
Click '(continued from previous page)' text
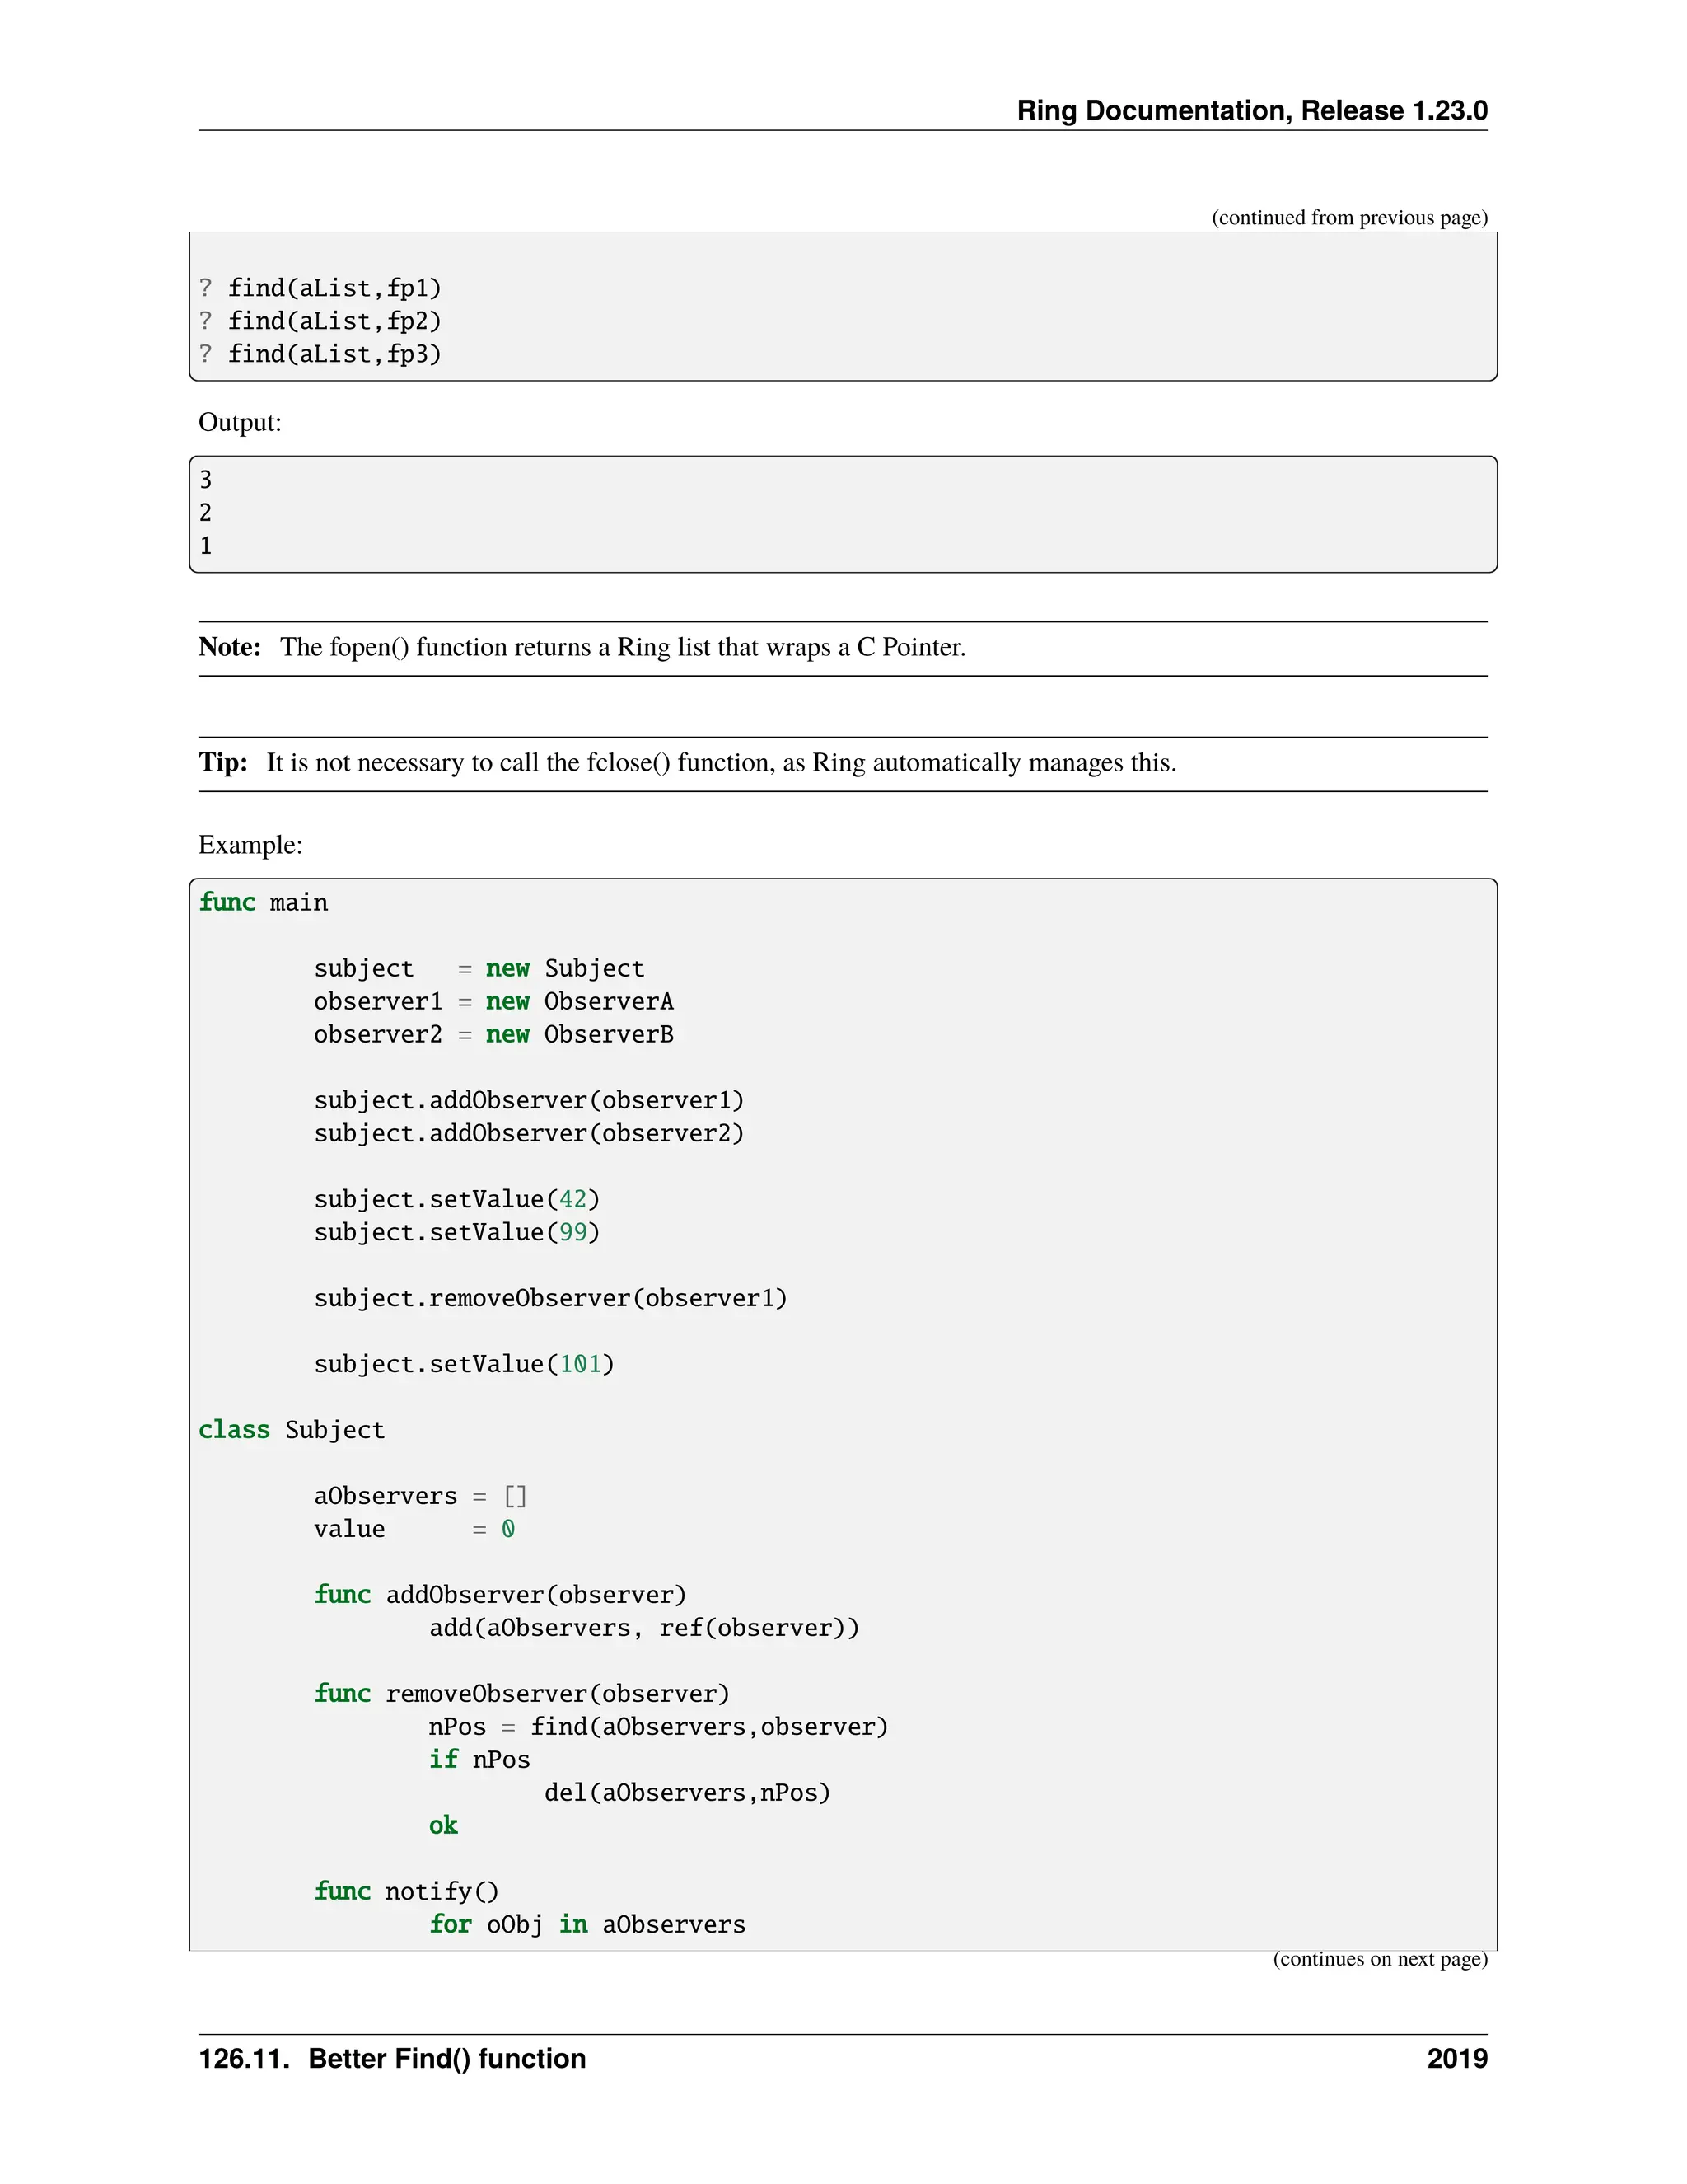pyautogui.click(x=1349, y=218)
